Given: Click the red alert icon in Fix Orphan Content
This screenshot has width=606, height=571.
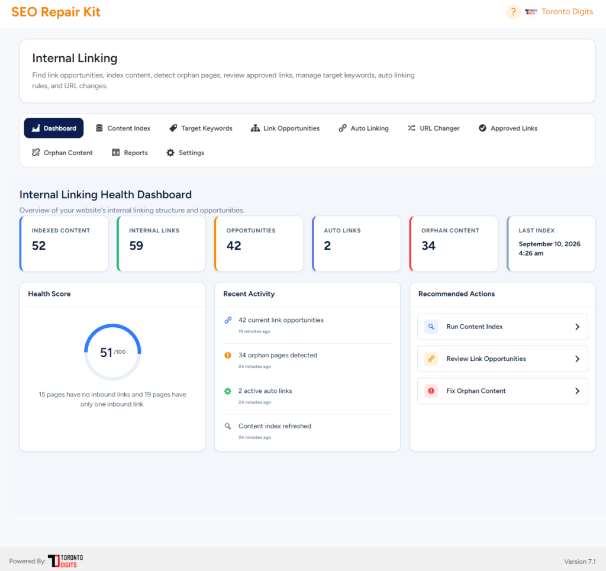Looking at the screenshot, I should tap(431, 391).
